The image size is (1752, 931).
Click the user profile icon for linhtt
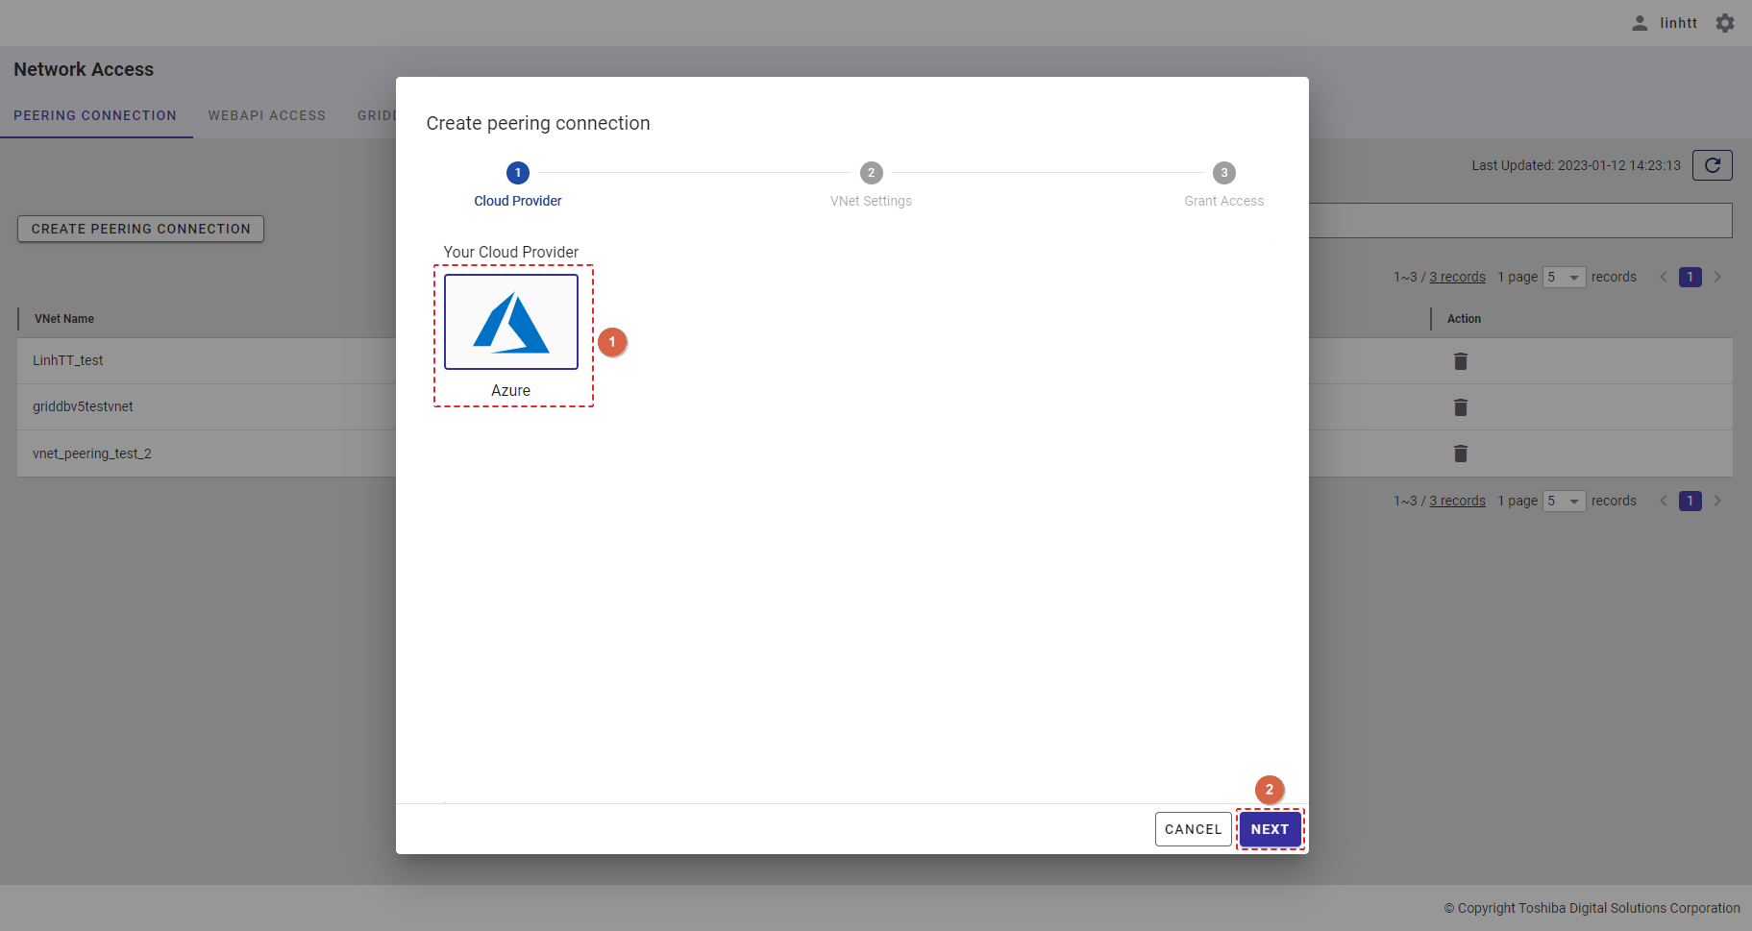(x=1640, y=23)
